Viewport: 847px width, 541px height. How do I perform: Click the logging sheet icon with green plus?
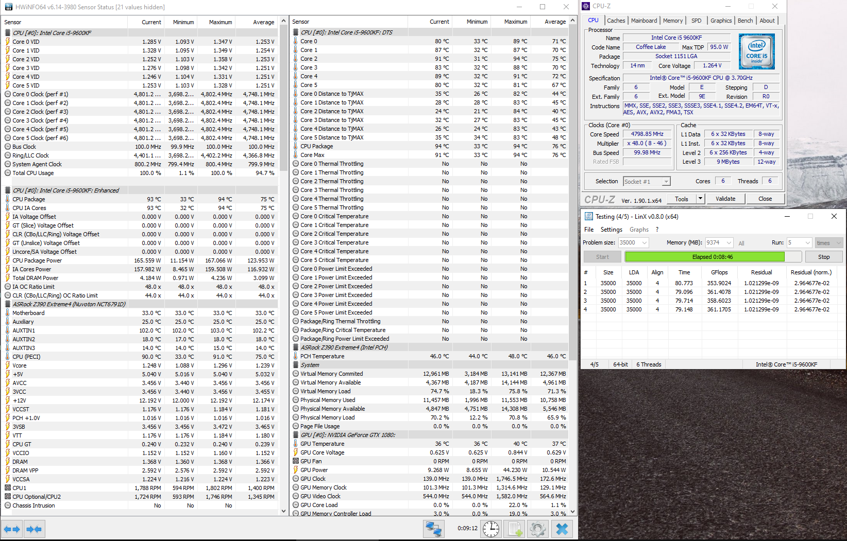pyautogui.click(x=514, y=529)
